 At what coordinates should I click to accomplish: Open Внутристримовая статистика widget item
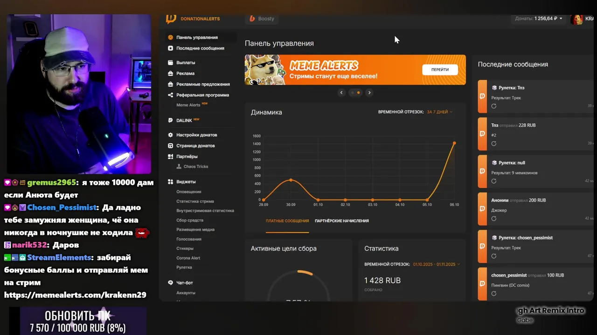pyautogui.click(x=205, y=211)
